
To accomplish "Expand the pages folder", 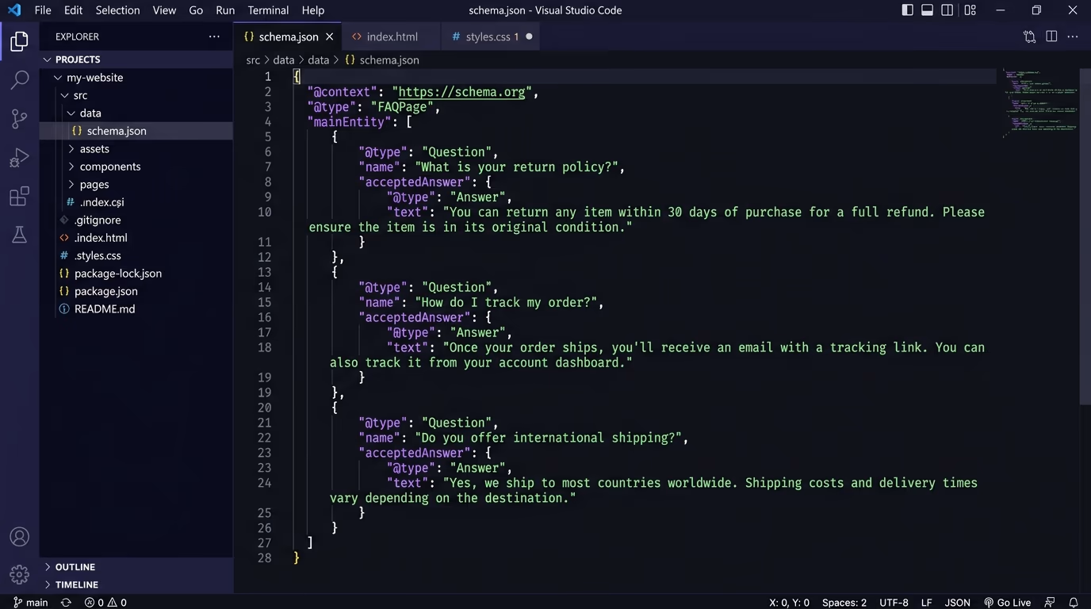I will (136, 185).
